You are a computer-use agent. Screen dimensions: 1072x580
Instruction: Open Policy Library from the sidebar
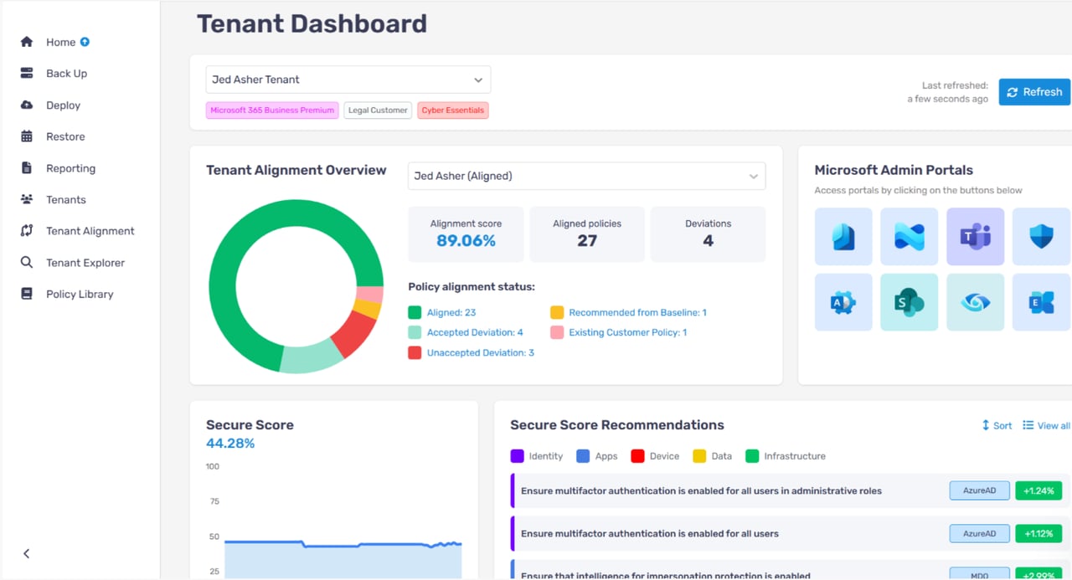pos(80,295)
